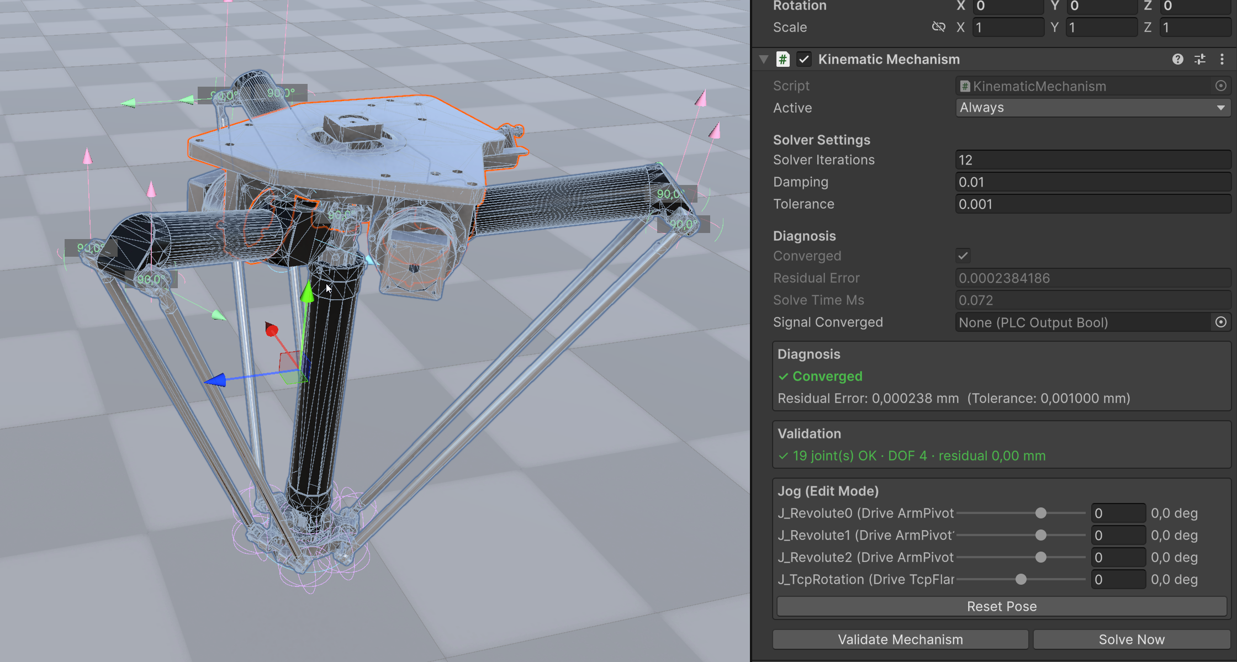Click the Solver Iterations input field
Viewport: 1237px width, 662px height.
pos(1093,160)
